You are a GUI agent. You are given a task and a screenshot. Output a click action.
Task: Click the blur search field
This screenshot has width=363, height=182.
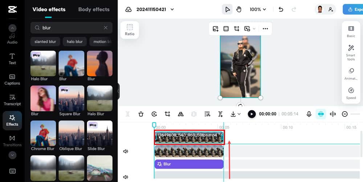tap(71, 28)
